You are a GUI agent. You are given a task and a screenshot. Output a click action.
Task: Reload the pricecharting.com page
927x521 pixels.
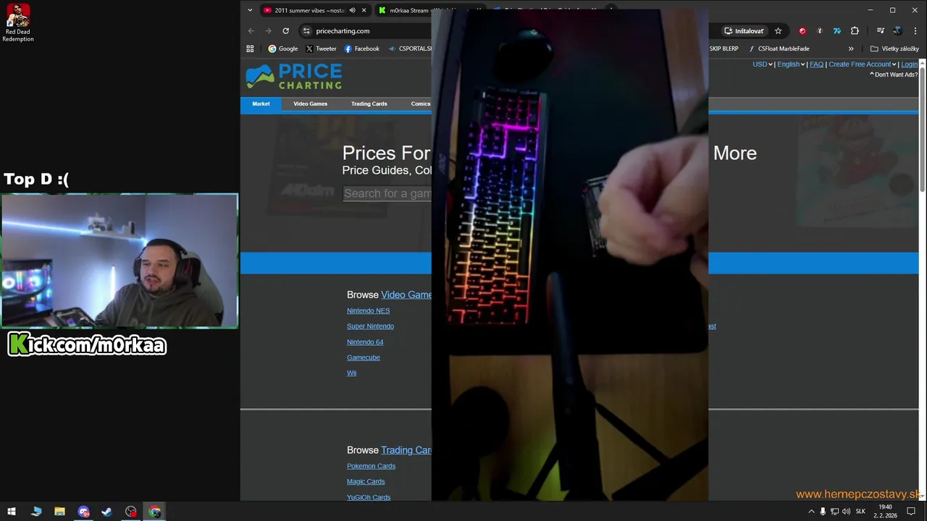tap(286, 31)
